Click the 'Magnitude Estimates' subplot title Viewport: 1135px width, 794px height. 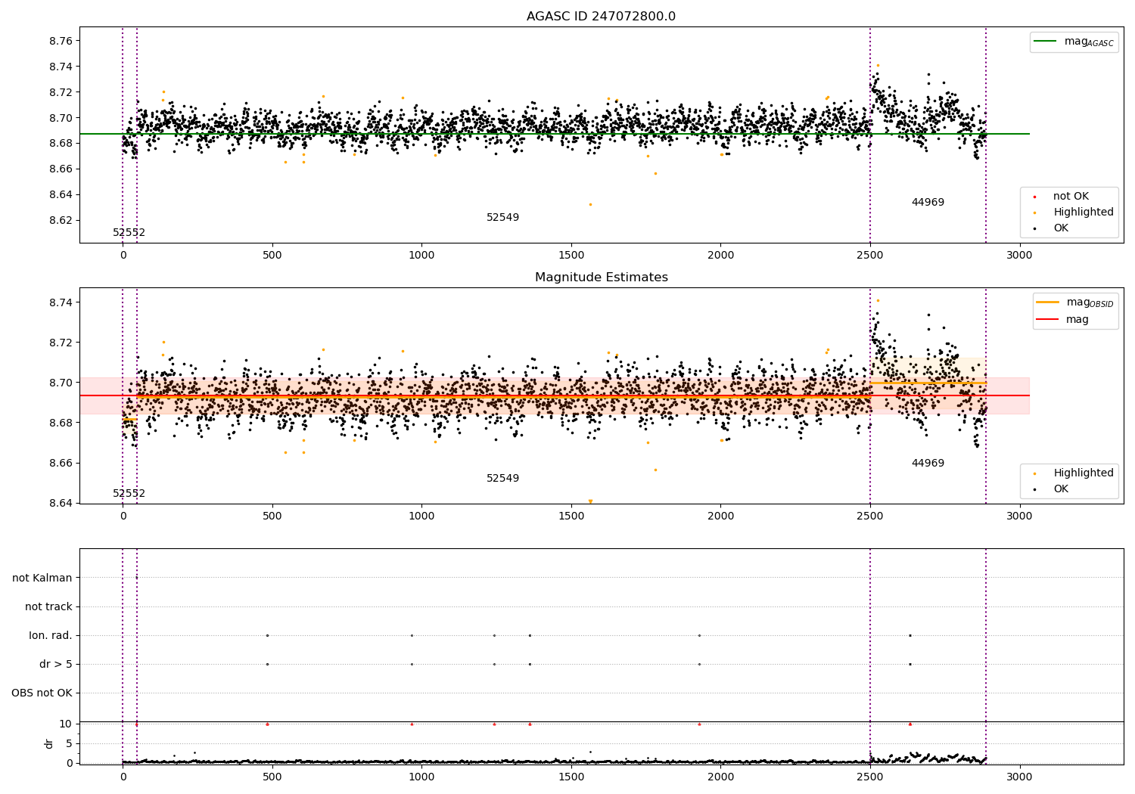[602, 278]
